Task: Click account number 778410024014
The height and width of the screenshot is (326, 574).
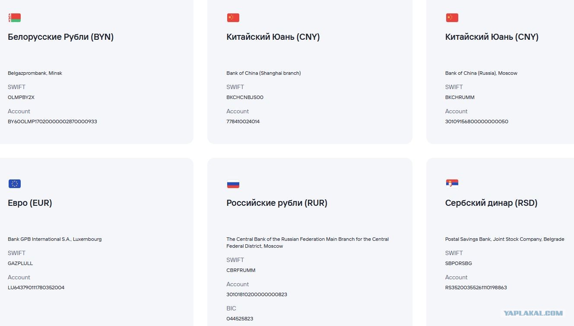Action: tap(243, 121)
